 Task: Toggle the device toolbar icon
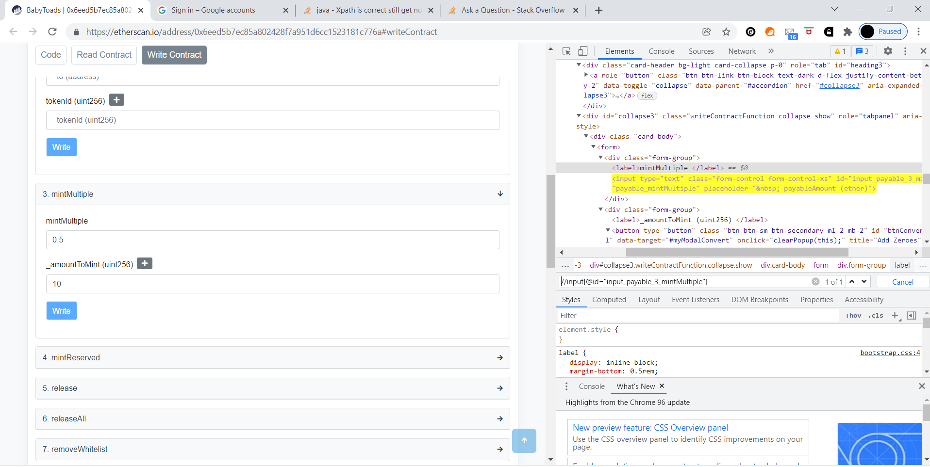(583, 51)
